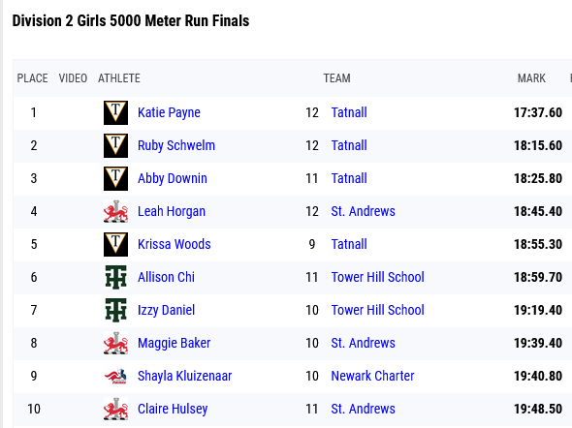This screenshot has width=572, height=428.
Task: Open Katie Payne's athlete profile
Action: (x=169, y=112)
